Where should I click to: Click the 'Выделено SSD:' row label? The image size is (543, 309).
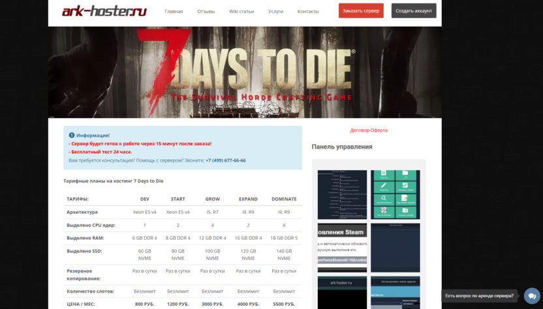[x=84, y=251]
